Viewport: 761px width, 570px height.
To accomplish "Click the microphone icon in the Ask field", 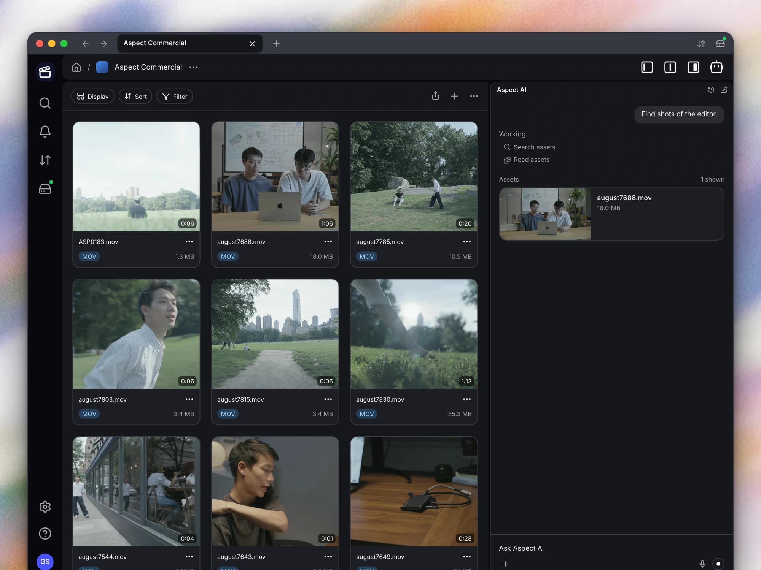I will [x=702, y=564].
